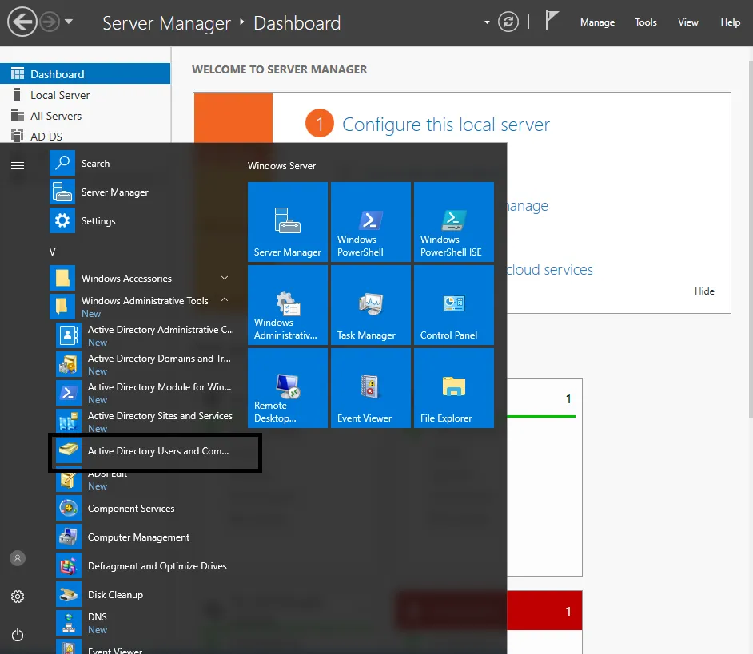753x654 pixels.
Task: Launch the Windows PowerShell tile
Action: 370,222
